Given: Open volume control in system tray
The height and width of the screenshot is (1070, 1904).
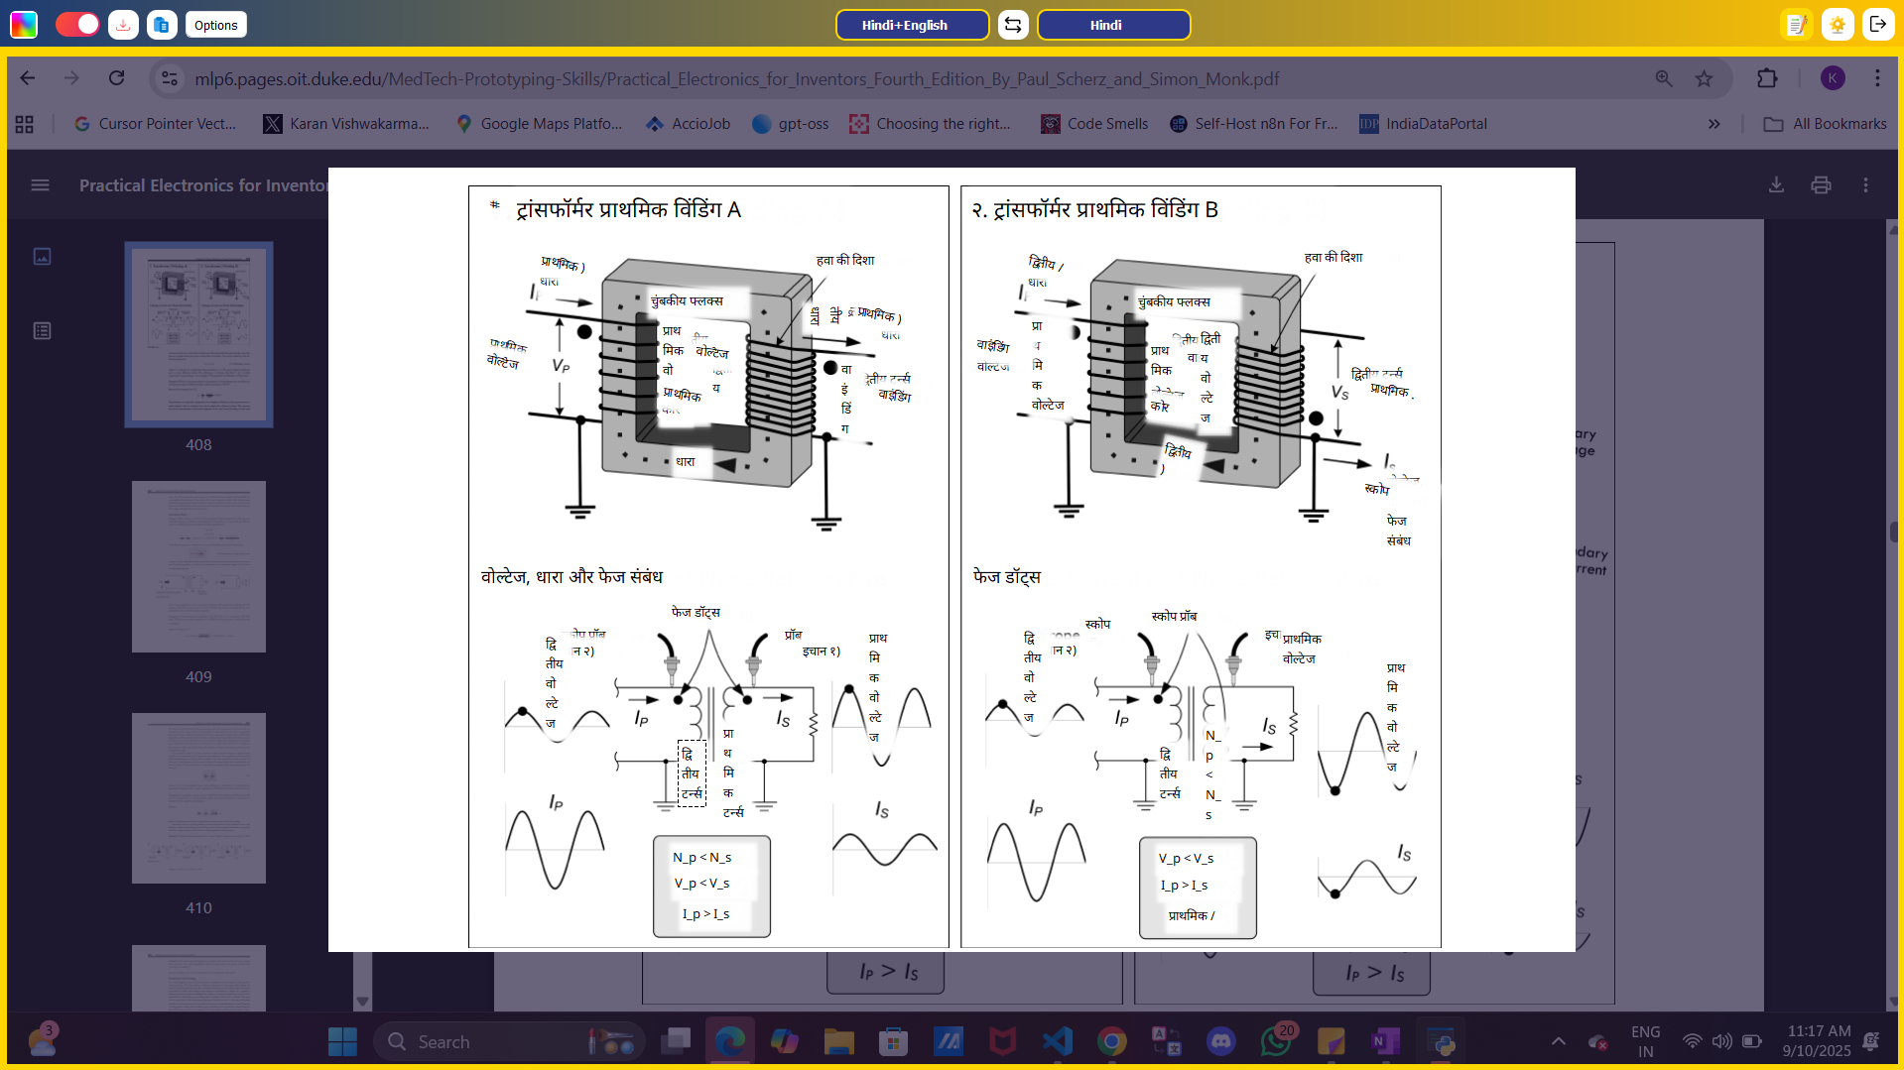Looking at the screenshot, I should coord(1721,1041).
